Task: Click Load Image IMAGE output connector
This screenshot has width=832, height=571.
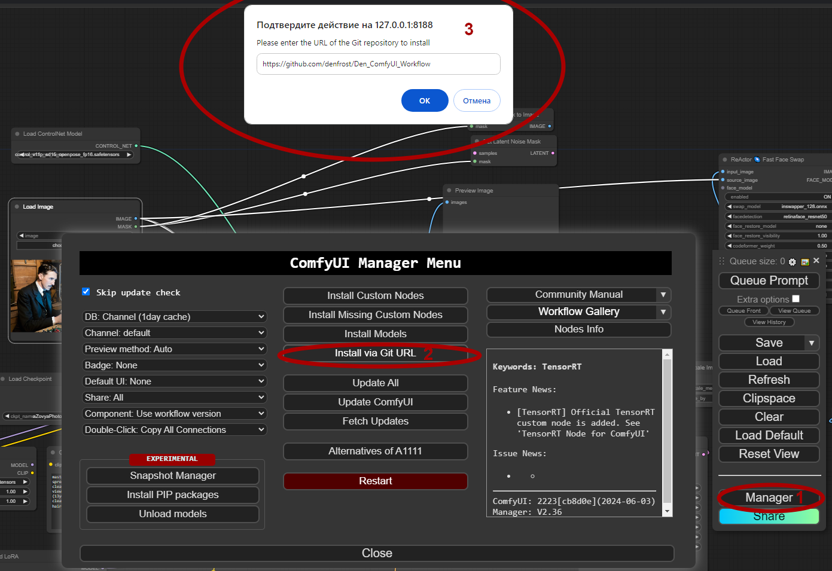Action: click(x=136, y=219)
